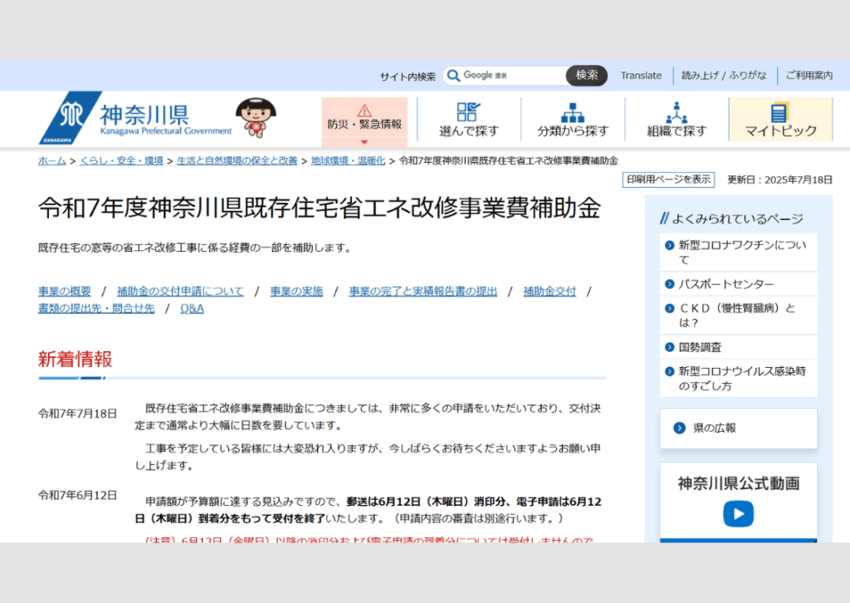
Task: Open 組織で探す organization icon
Action: tap(677, 112)
